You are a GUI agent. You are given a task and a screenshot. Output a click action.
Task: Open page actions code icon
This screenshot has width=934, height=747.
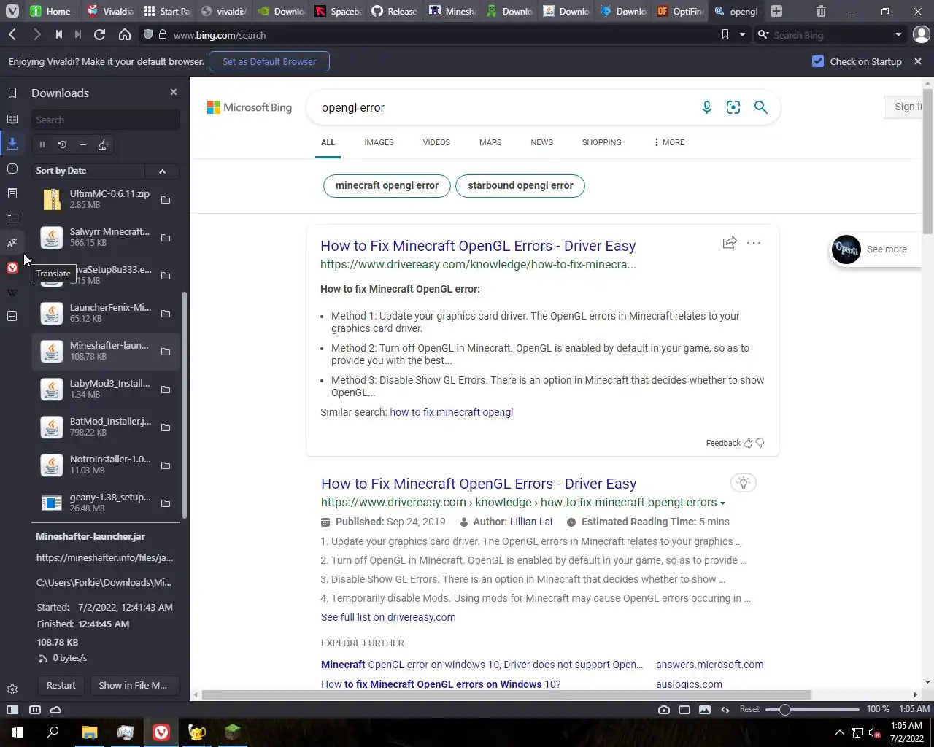point(725,709)
